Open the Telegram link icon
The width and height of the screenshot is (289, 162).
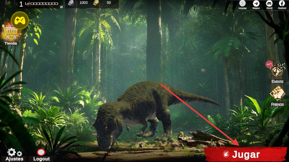pyautogui.click(x=256, y=3)
